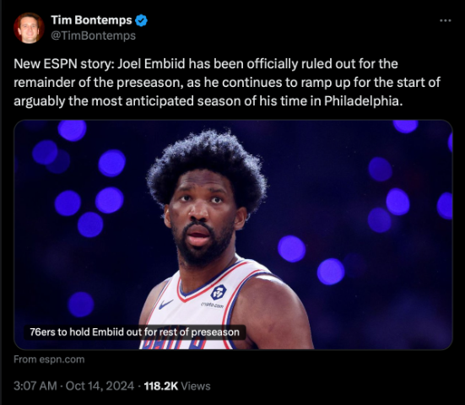Click the word "Philadelphia" ending the tweet
This screenshot has width=465, height=405.
(363, 100)
